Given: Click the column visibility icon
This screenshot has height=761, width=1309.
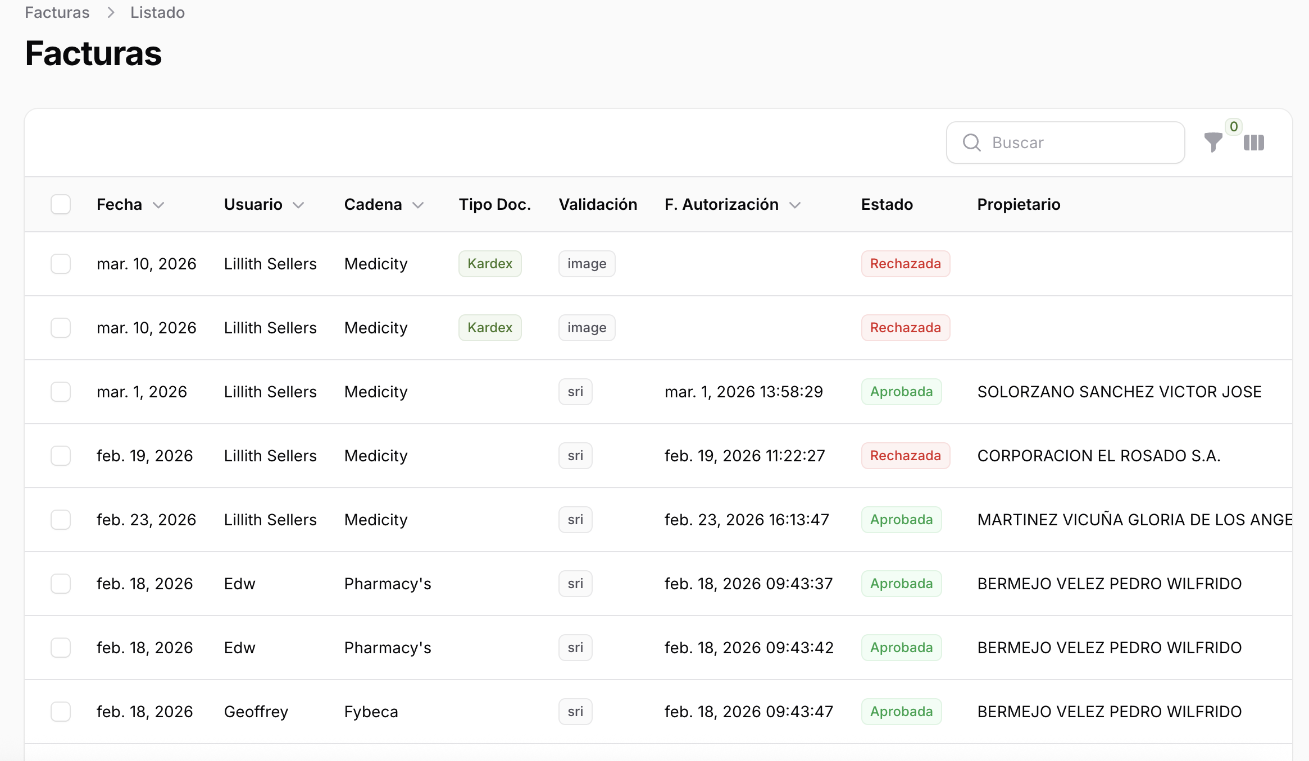Looking at the screenshot, I should tap(1253, 143).
